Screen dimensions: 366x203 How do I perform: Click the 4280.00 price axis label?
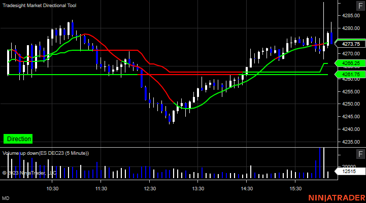click(x=351, y=28)
